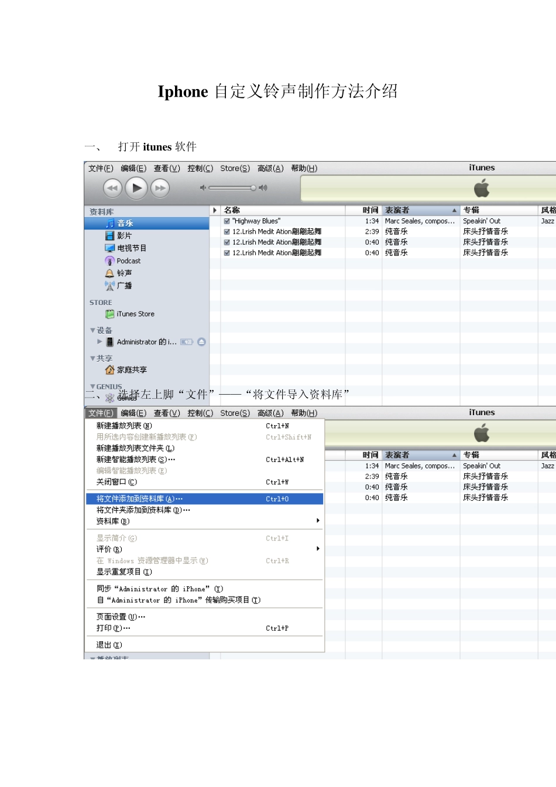Choose 新建播放列表文件夹(L) menu entry
556x787 pixels.
click(x=205, y=448)
